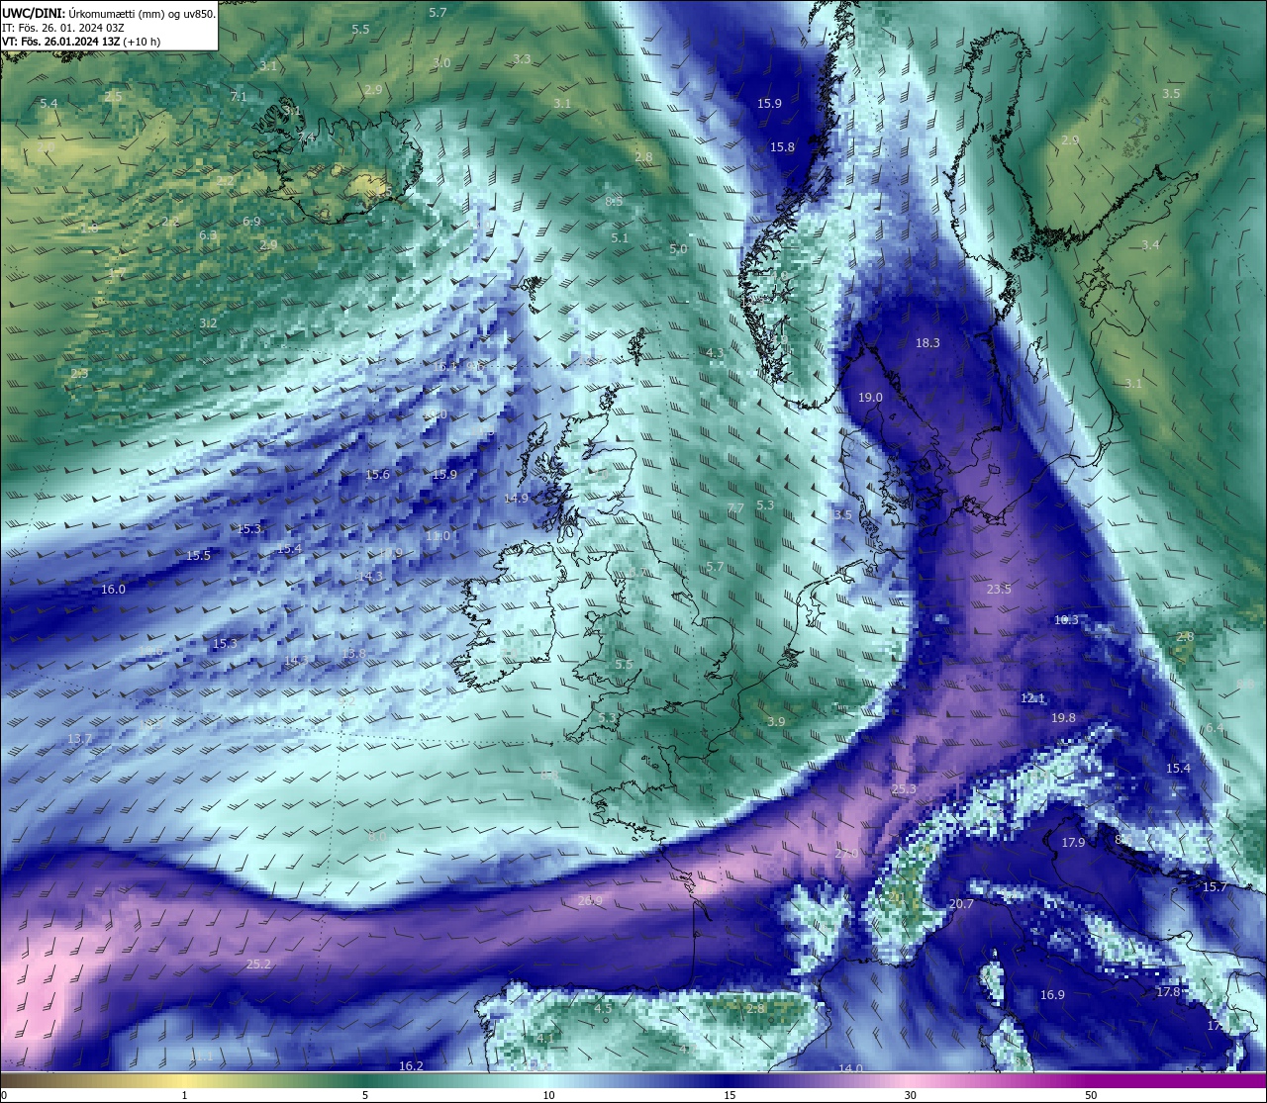Select the 19.8 value label

(x=1063, y=718)
